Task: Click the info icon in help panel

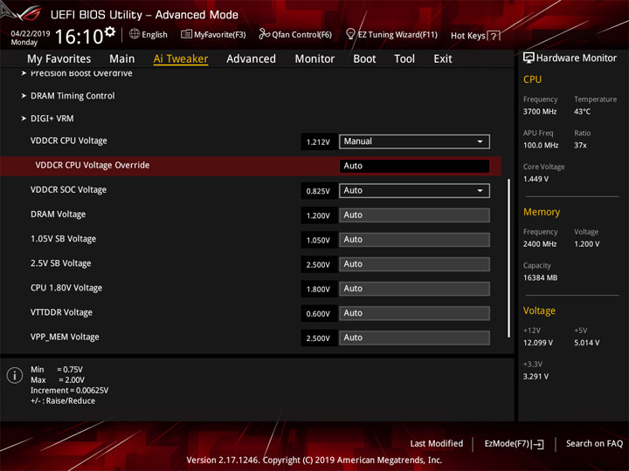Action: pos(15,376)
